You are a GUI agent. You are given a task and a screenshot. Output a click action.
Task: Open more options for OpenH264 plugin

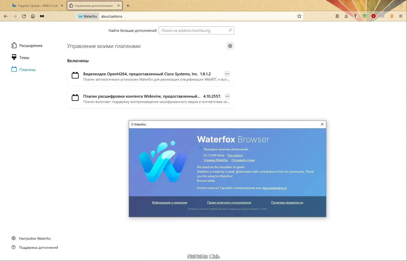tap(227, 74)
